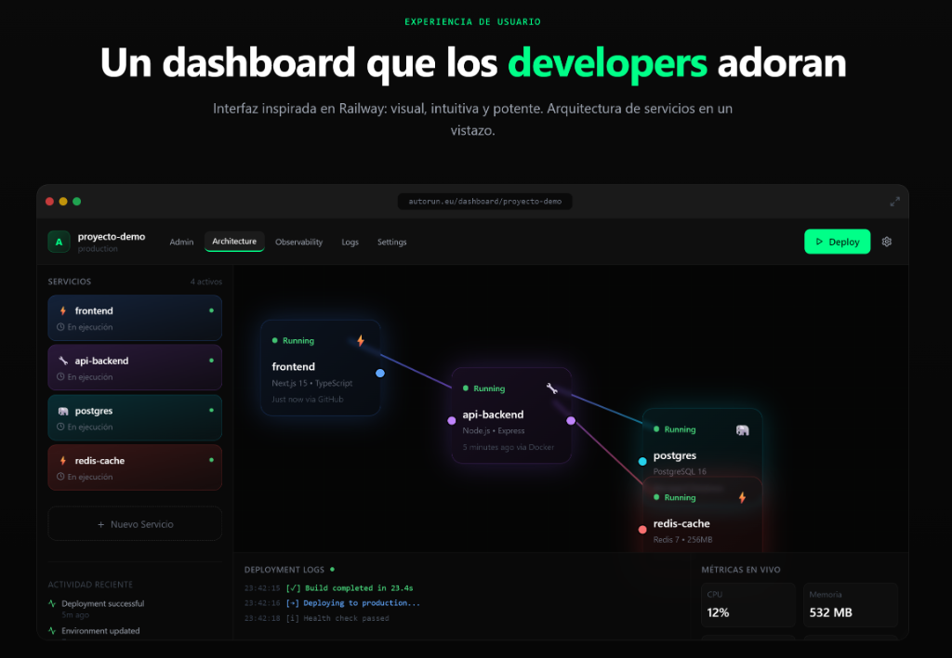This screenshot has height=658, width=952.
Task: Click the red close dot in mock window
Action: click(50, 202)
